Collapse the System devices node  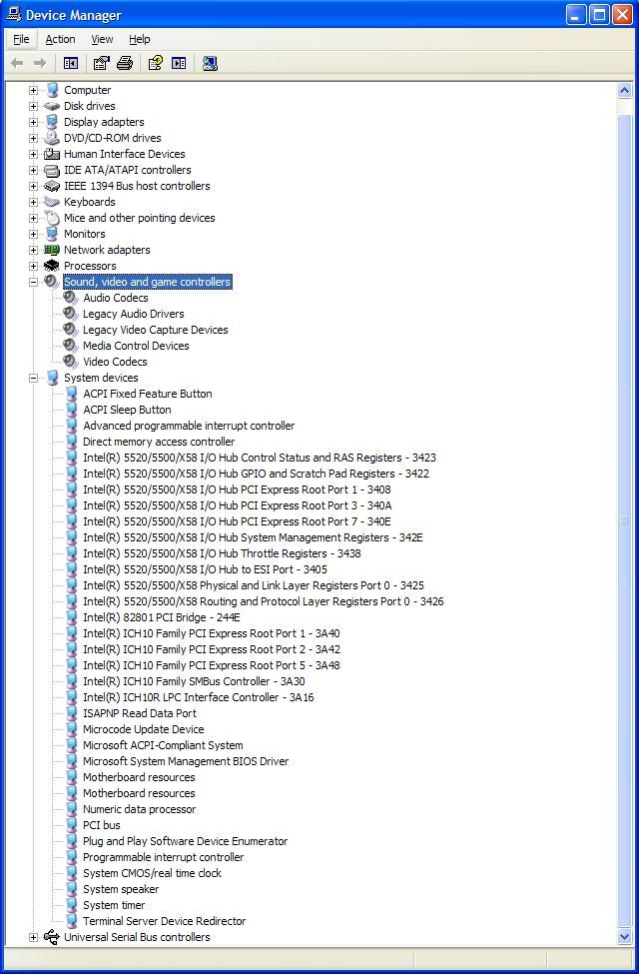click(33, 378)
